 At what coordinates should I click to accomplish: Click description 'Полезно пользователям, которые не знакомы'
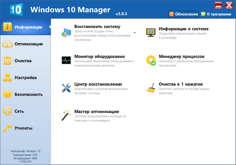[x=100, y=118]
